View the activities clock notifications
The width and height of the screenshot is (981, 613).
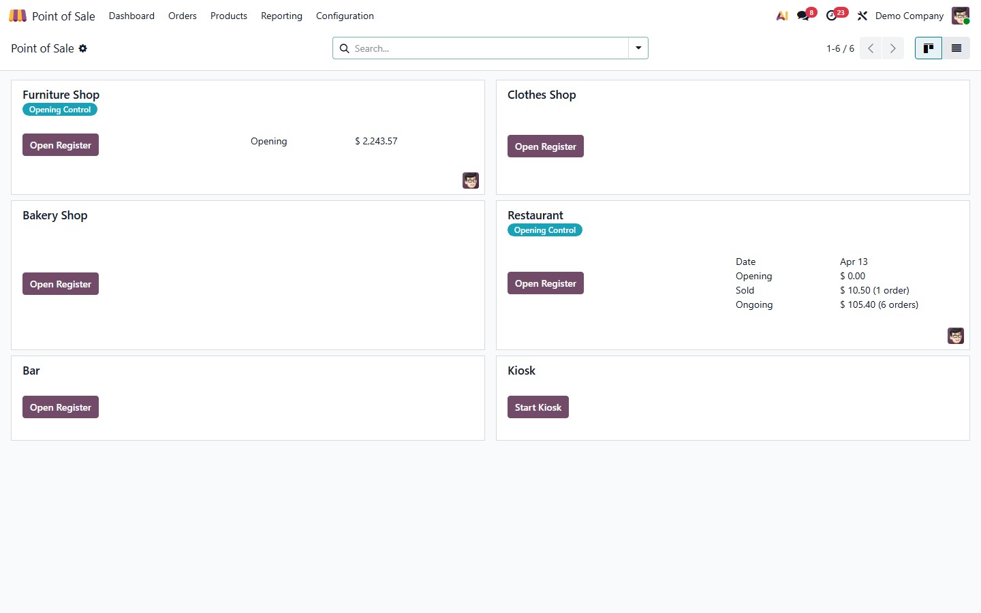click(832, 15)
